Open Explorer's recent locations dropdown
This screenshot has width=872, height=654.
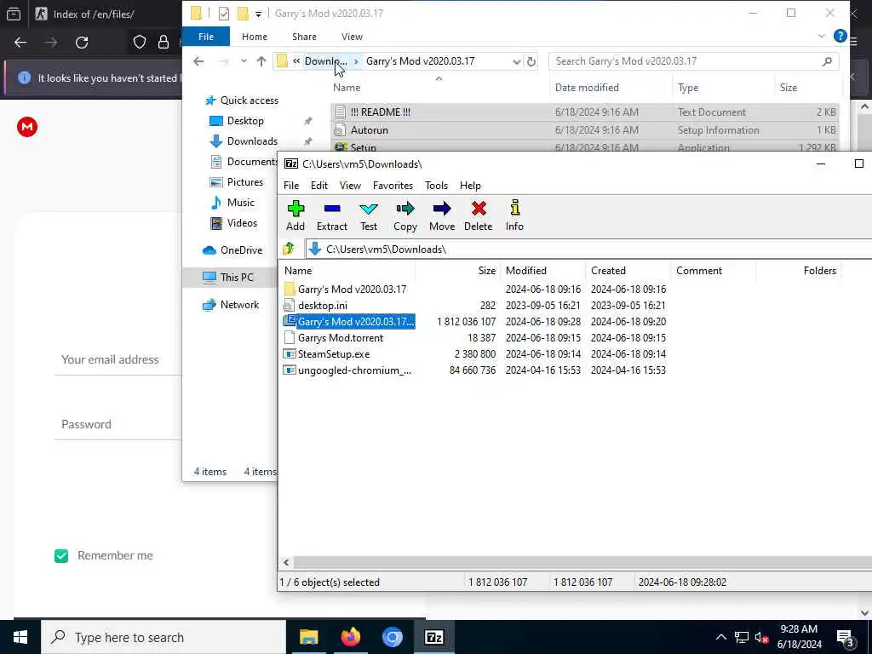244,61
